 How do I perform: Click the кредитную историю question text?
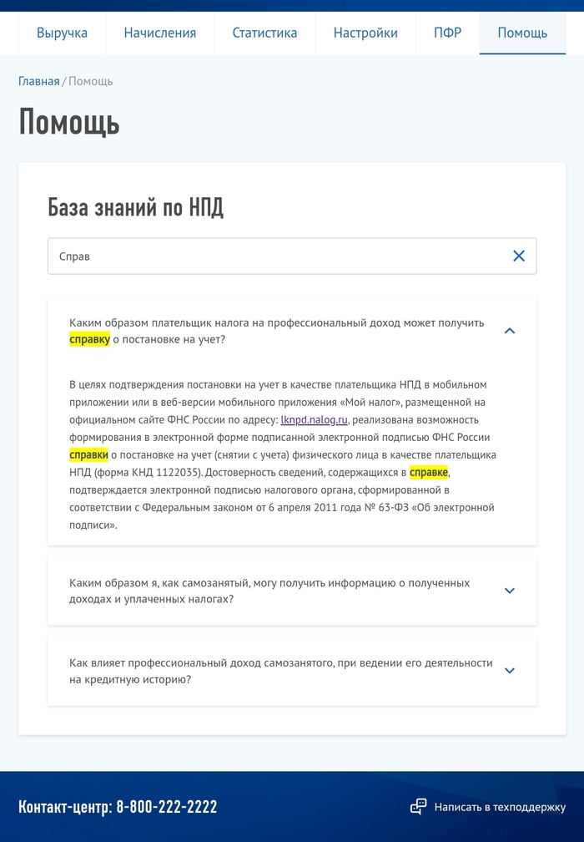click(280, 671)
